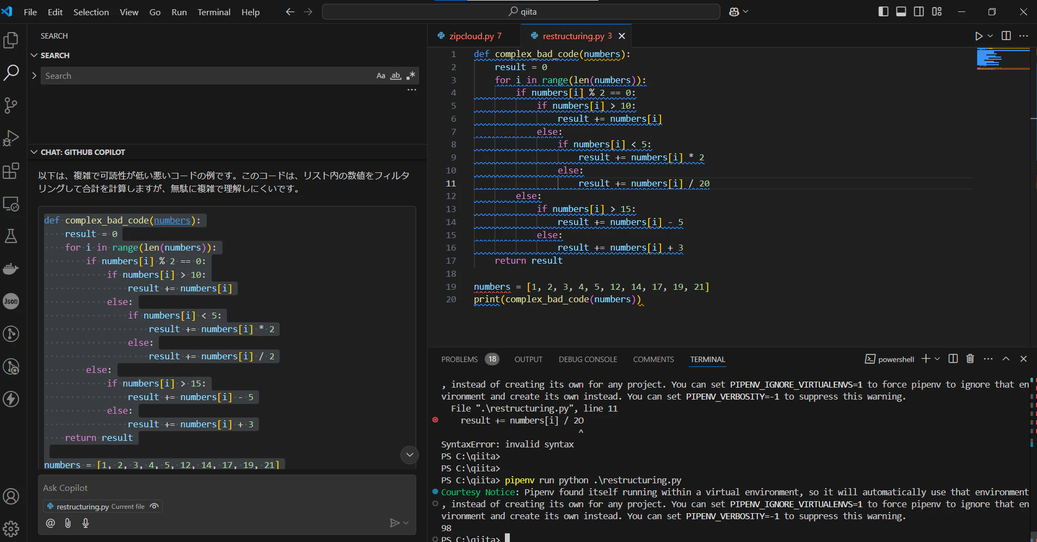This screenshot has height=542, width=1037.
Task: Start voice chat with microphone icon
Action: pos(85,523)
